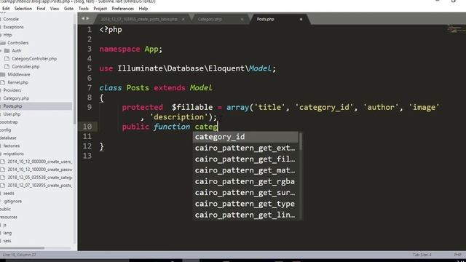Click the unsaved dot on Posts.php tab
Screen dimensions: 466x262
click(301, 20)
